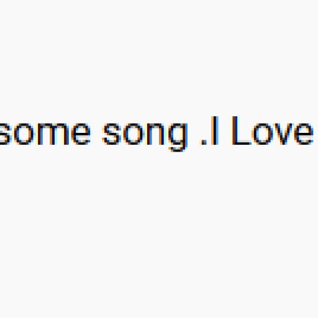Click the space between "some" and "song"
Image resolution: width=318 pixels, height=318 pixels.
(x=96, y=134)
